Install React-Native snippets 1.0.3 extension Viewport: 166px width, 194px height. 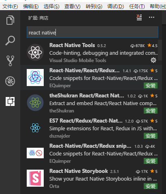[x=151, y=161]
